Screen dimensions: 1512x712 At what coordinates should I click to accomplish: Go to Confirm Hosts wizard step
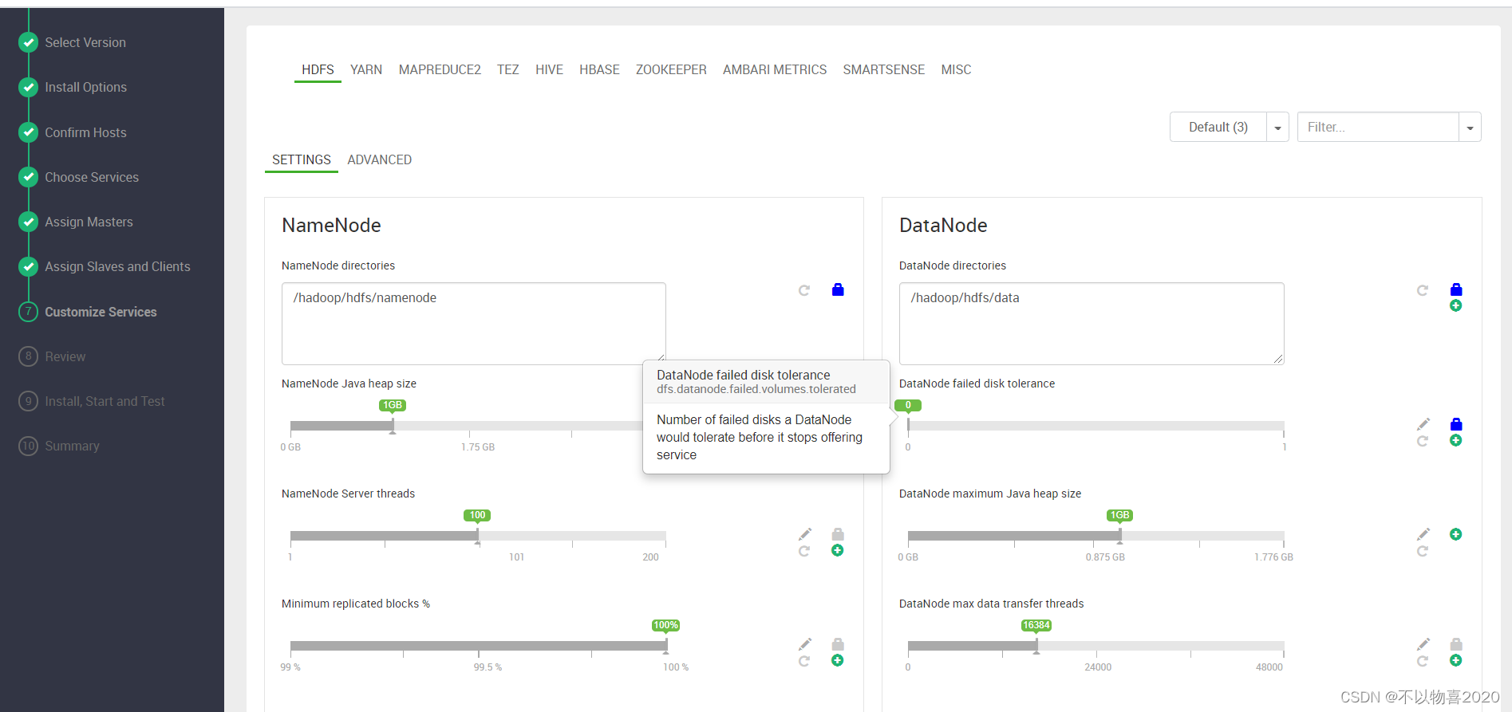85,132
